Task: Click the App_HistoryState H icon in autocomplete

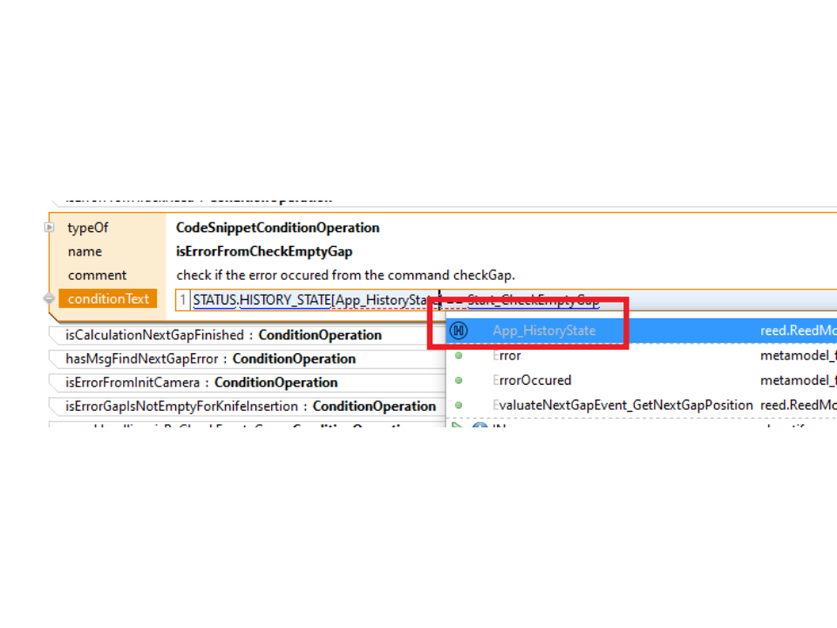Action: click(459, 331)
